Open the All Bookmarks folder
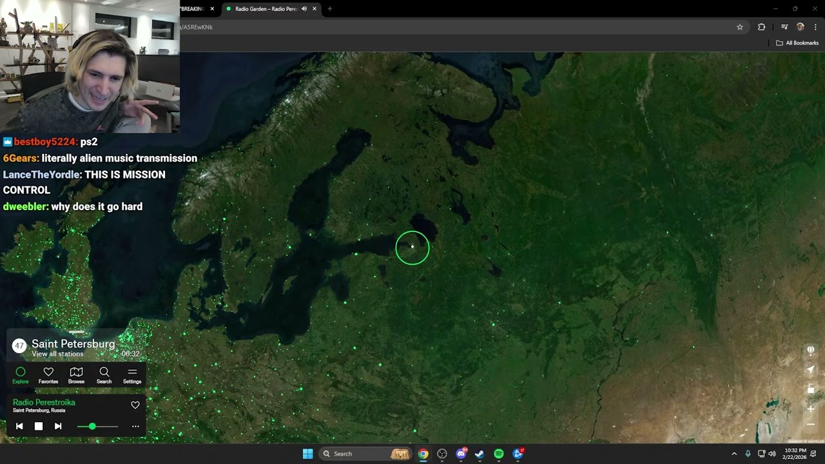 797,43
